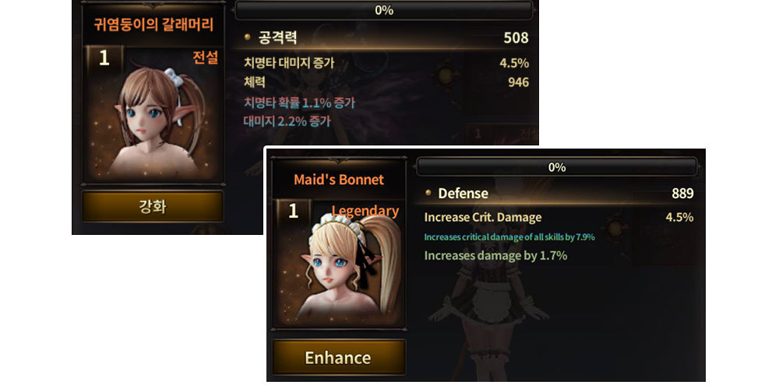779x385 pixels.
Task: Click the level 1 badge on Korean item
Action: pos(104,58)
